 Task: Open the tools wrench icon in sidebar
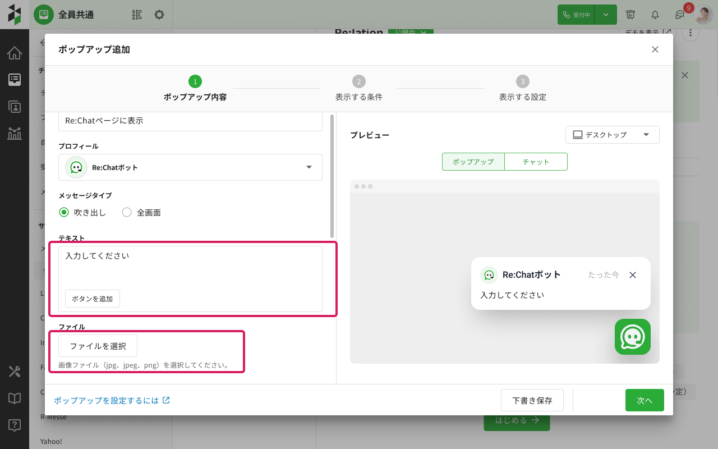(x=15, y=372)
